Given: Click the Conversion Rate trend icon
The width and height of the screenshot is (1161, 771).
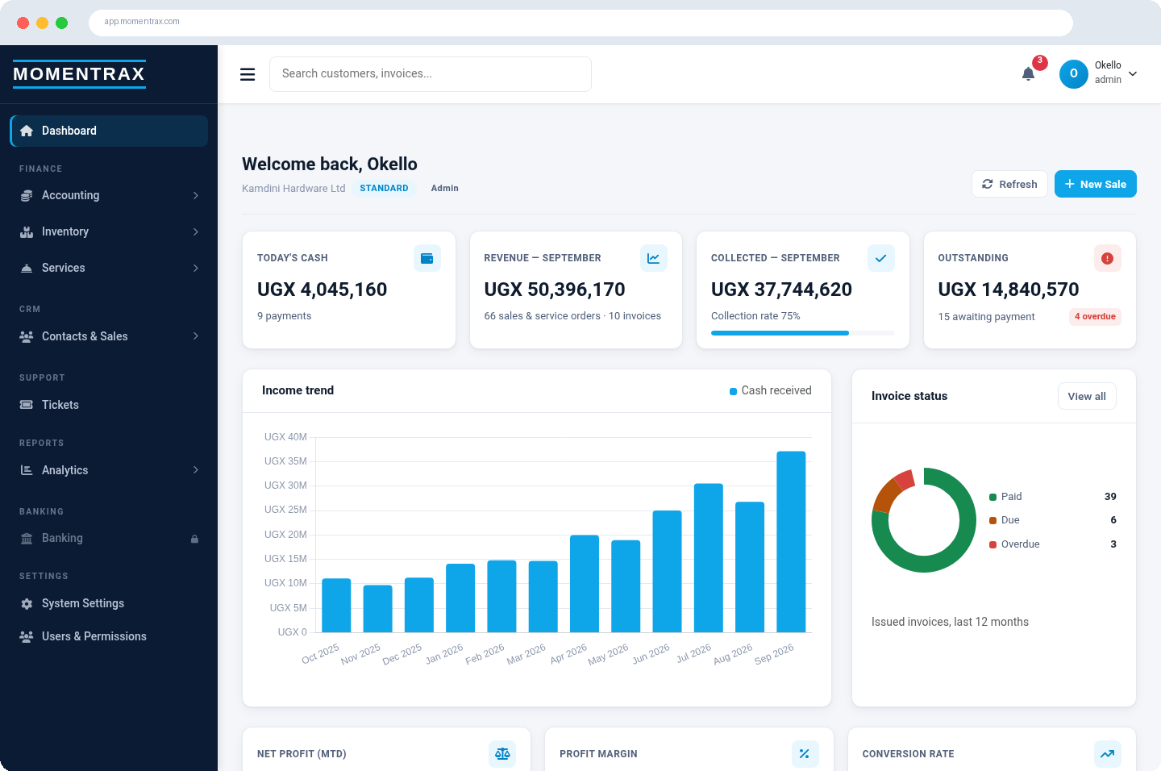Looking at the screenshot, I should tap(1108, 754).
